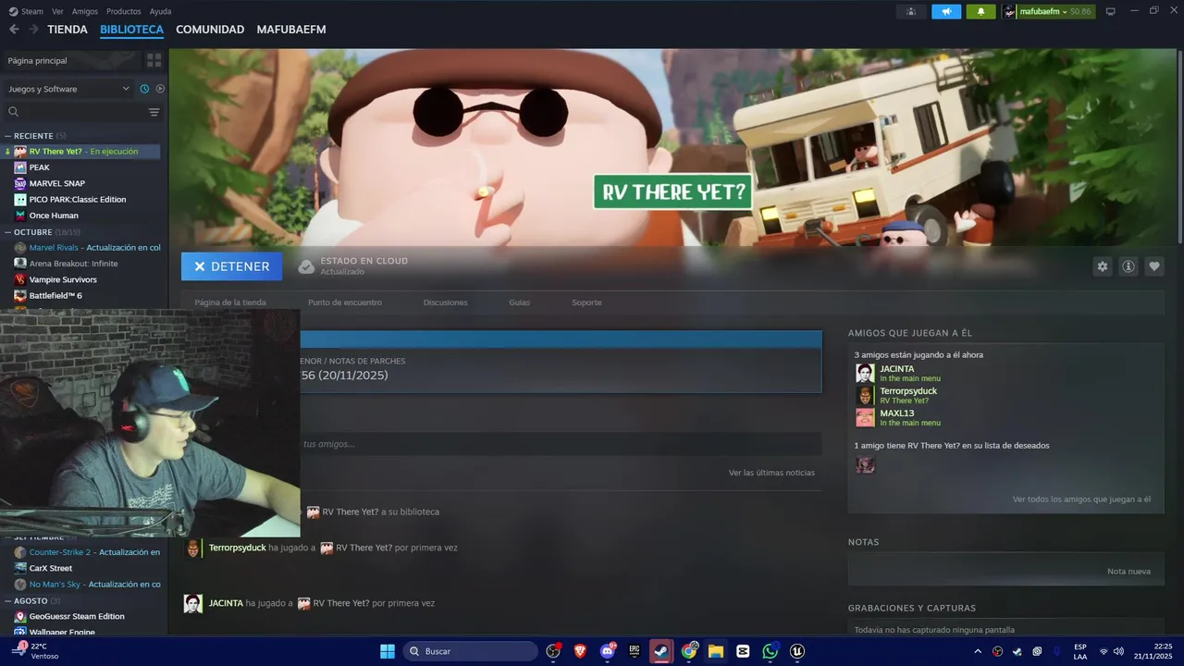Open Discord from the taskbar
1184x666 pixels.
pyautogui.click(x=608, y=651)
